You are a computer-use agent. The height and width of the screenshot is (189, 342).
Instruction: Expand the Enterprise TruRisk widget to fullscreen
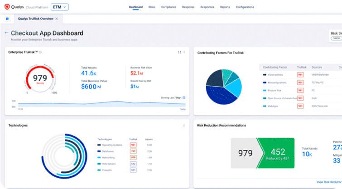pyautogui.click(x=179, y=52)
